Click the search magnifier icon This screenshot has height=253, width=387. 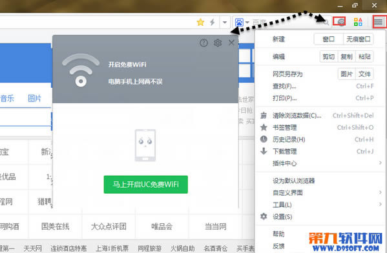coord(326,23)
